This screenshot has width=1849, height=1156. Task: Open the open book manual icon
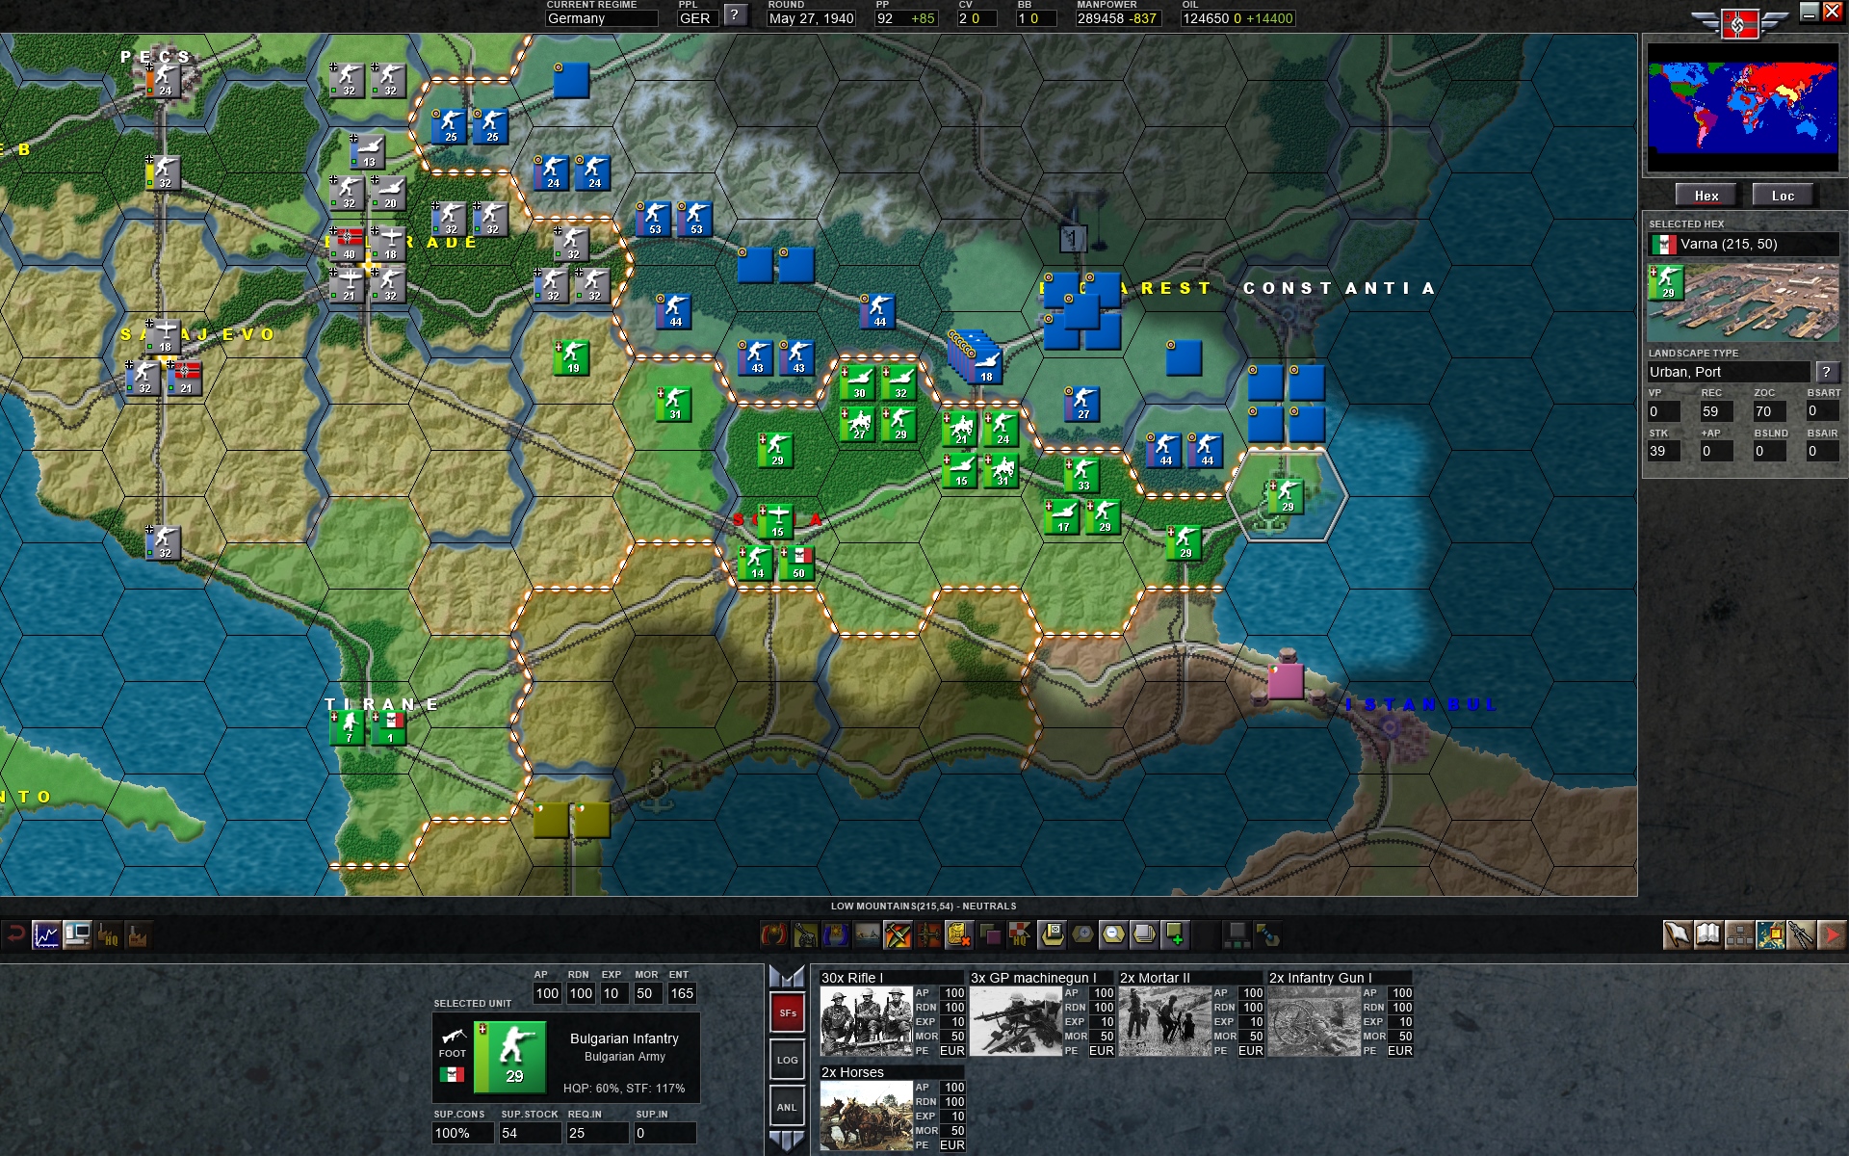(1707, 934)
